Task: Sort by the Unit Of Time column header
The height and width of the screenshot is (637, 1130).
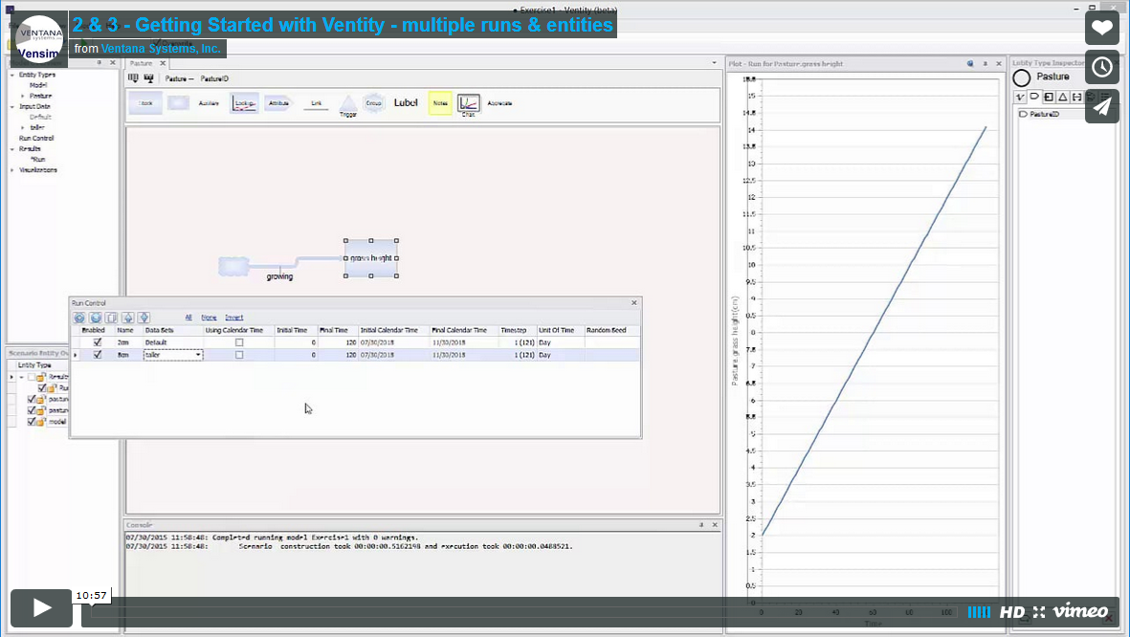Action: point(560,330)
